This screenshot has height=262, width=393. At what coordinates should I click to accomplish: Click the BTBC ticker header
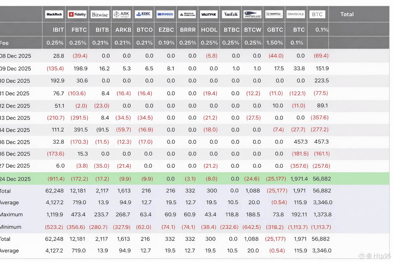point(232,30)
